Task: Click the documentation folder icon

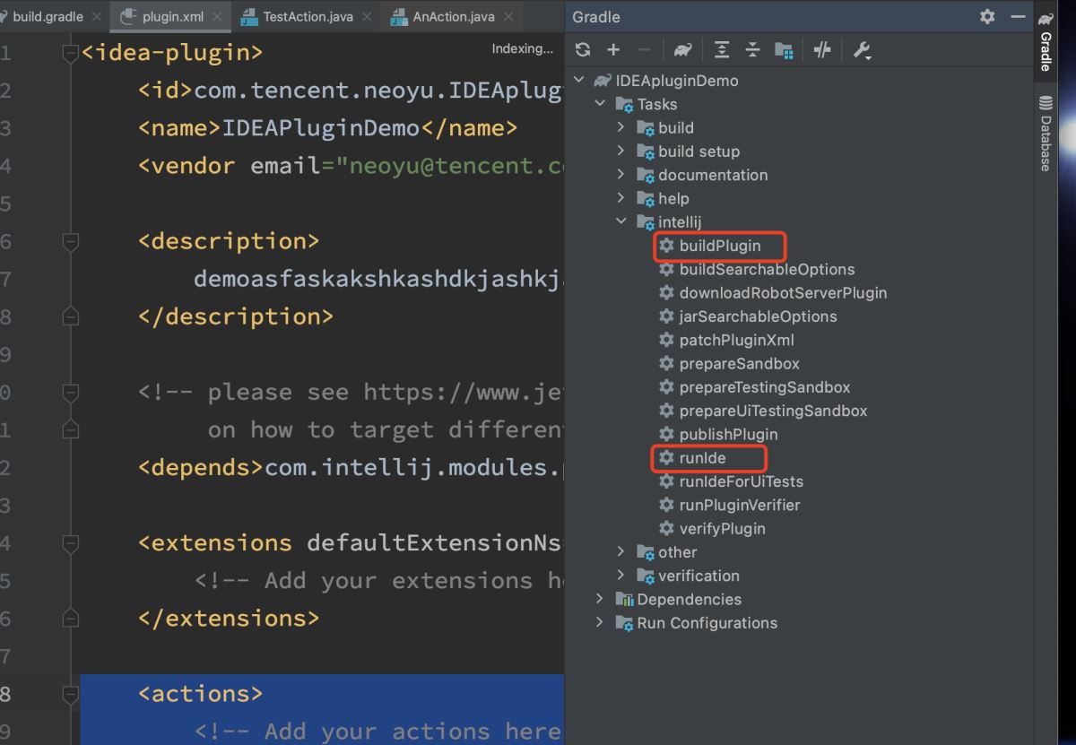Action: 646,175
